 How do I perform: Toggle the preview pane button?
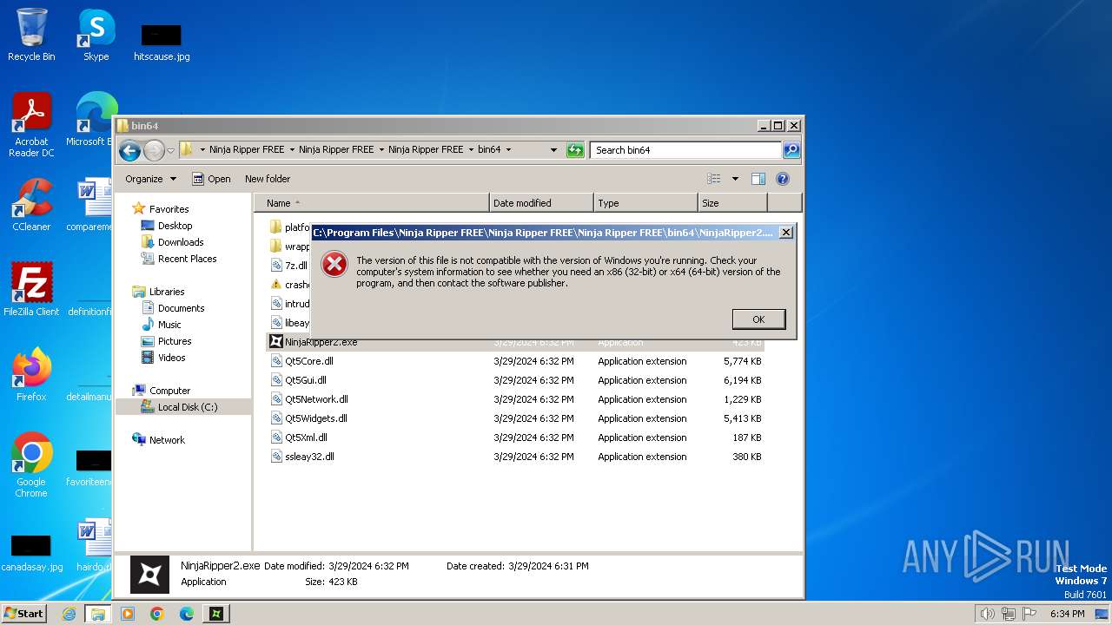[x=758, y=179]
